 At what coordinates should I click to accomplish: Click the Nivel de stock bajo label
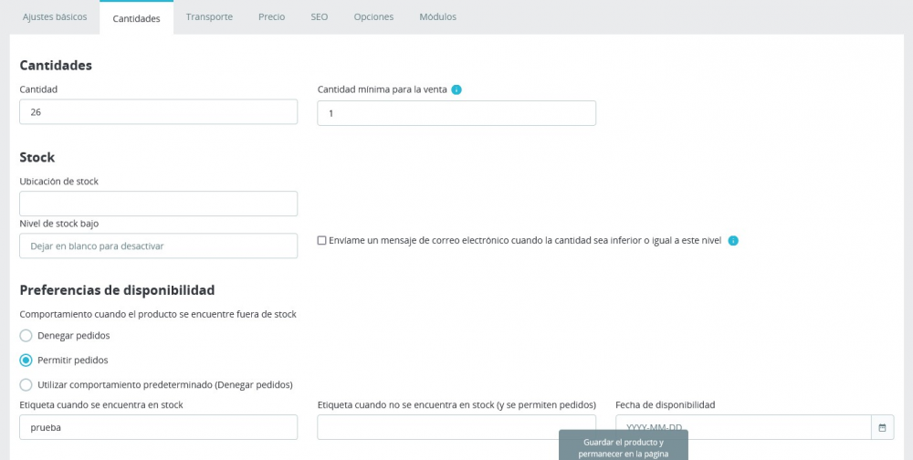(x=58, y=224)
